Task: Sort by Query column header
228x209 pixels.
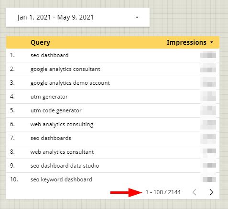Action: pos(40,42)
